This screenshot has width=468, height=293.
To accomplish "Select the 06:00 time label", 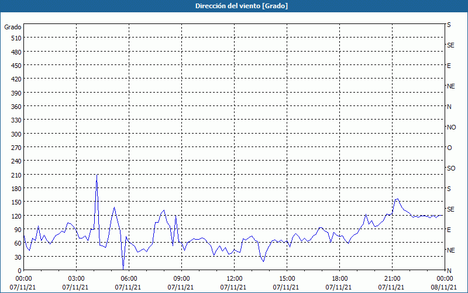I will pos(129,279).
